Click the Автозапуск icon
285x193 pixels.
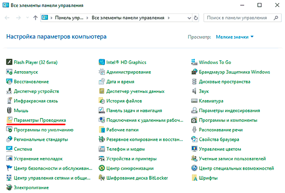tap(9, 72)
